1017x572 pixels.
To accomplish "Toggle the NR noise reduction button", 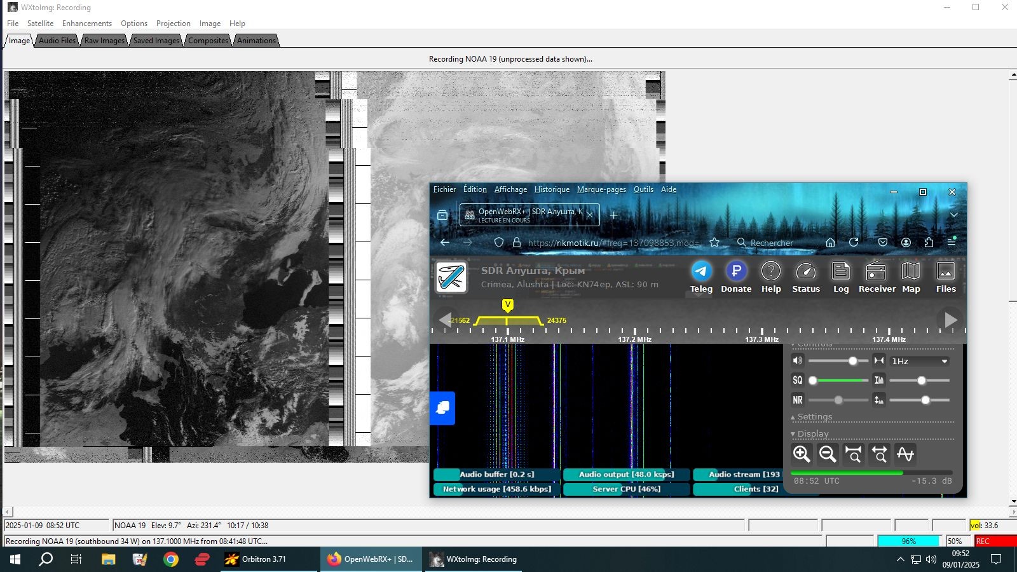I will tap(798, 400).
